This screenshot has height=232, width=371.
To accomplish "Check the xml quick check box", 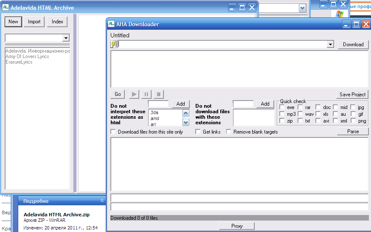I will pyautogui.click(x=335, y=121).
